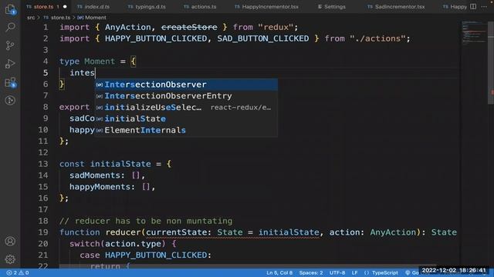494x277 pixels.
Task: Click the AnyAction parameter type on line 19
Action: (393, 232)
